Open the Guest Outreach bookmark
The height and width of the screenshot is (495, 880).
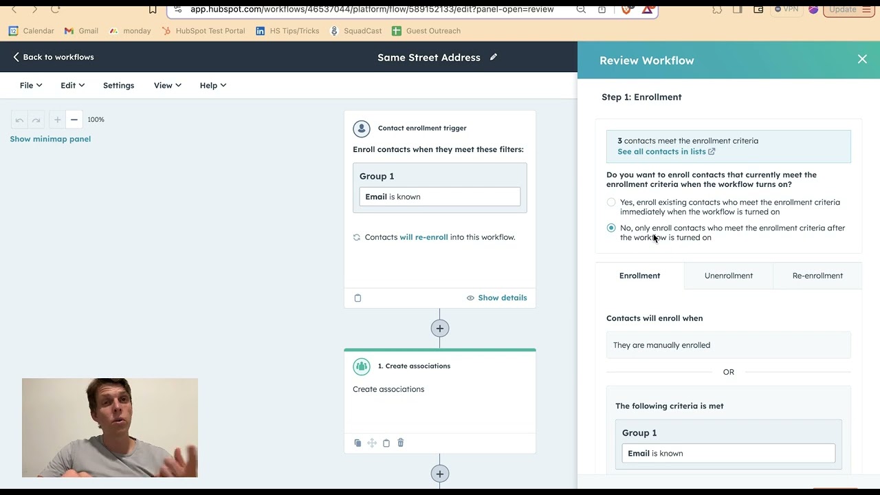426,31
